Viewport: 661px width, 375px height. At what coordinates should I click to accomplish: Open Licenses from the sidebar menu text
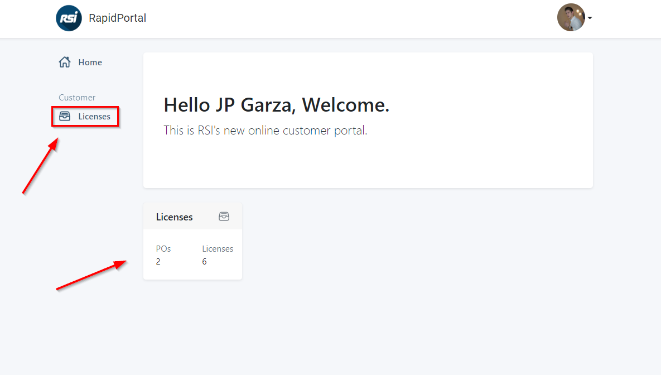[94, 117]
